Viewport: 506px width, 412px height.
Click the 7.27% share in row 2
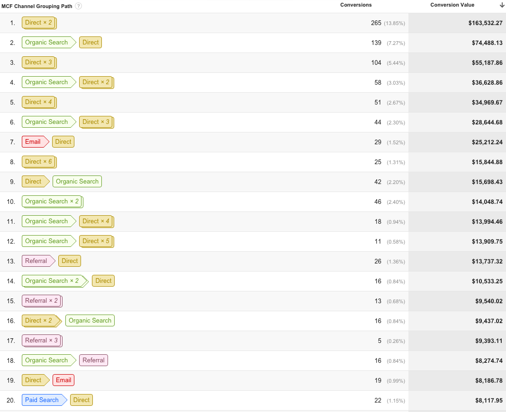pos(396,43)
